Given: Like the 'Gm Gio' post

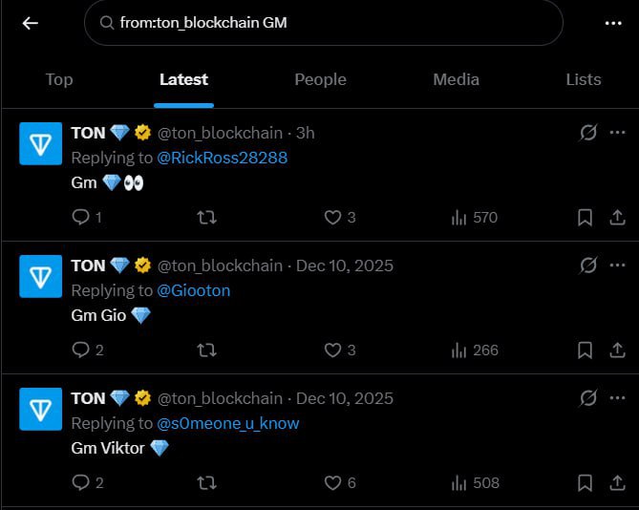Looking at the screenshot, I should coord(332,351).
